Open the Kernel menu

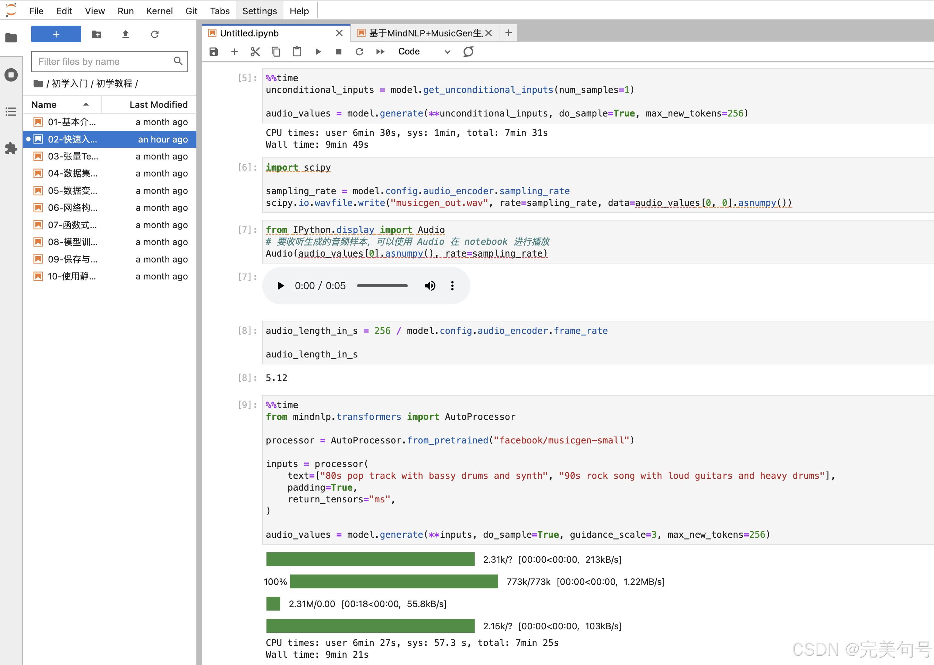click(x=159, y=10)
